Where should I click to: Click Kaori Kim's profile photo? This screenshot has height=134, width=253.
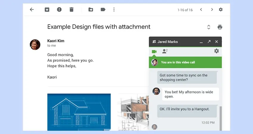(35, 45)
